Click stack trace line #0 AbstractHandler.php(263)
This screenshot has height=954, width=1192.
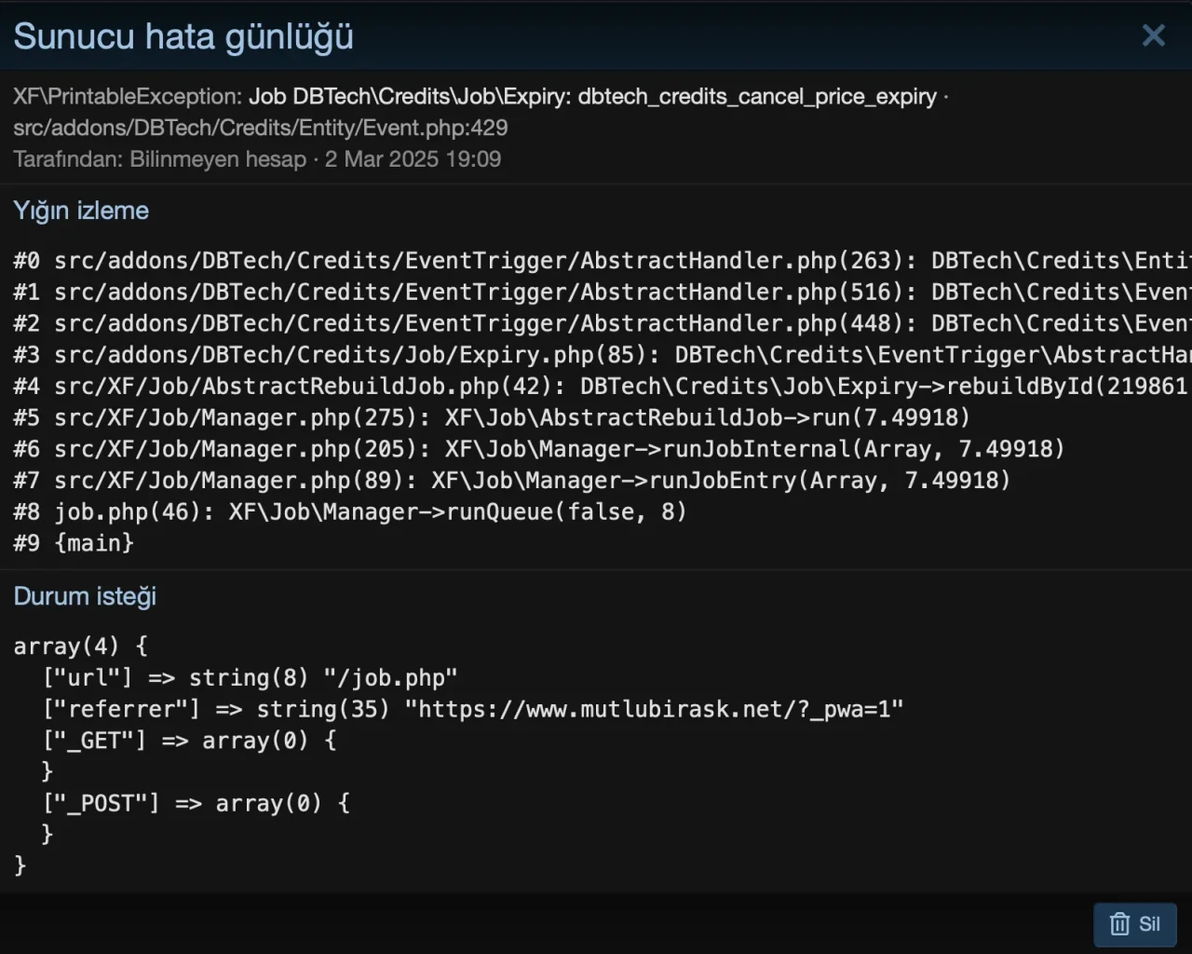(602, 261)
